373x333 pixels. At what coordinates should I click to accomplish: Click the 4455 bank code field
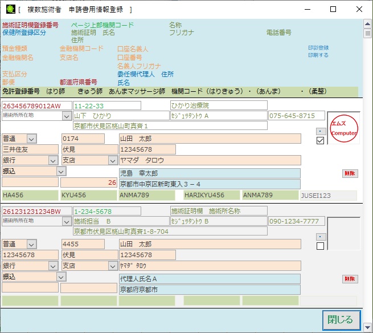(83, 244)
